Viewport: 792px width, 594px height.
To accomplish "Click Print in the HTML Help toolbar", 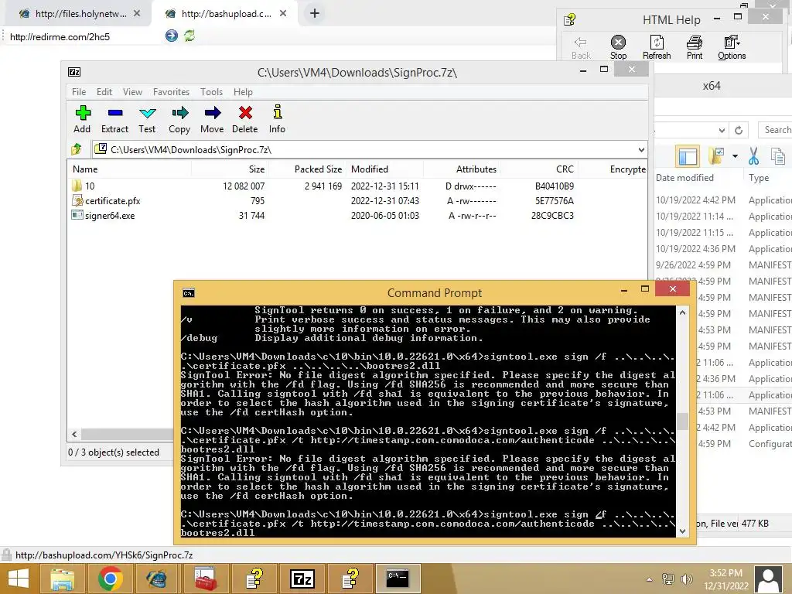I will click(x=695, y=48).
